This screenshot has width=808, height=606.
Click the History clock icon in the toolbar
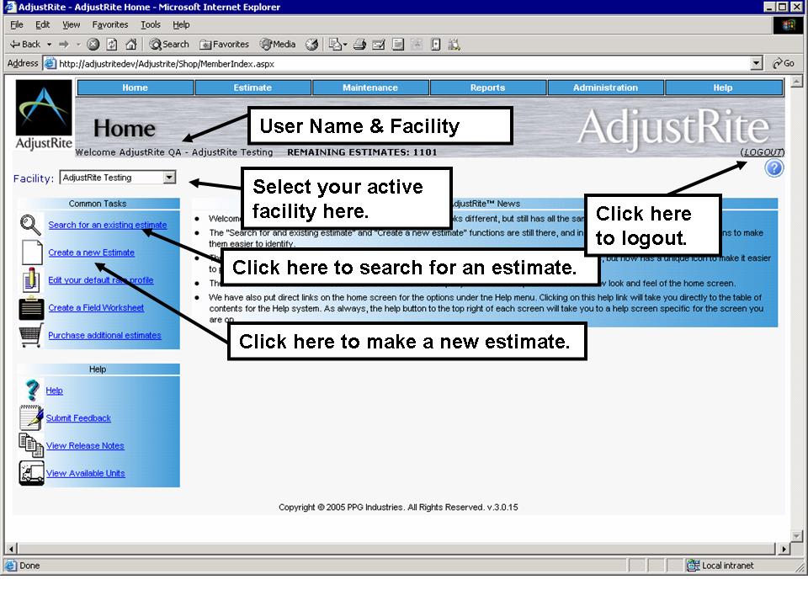311,45
